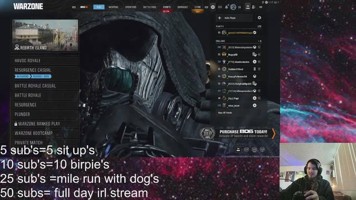Select friend SoldierOfGod by name
Viewport: 356px width, 200px height.
click(x=236, y=69)
